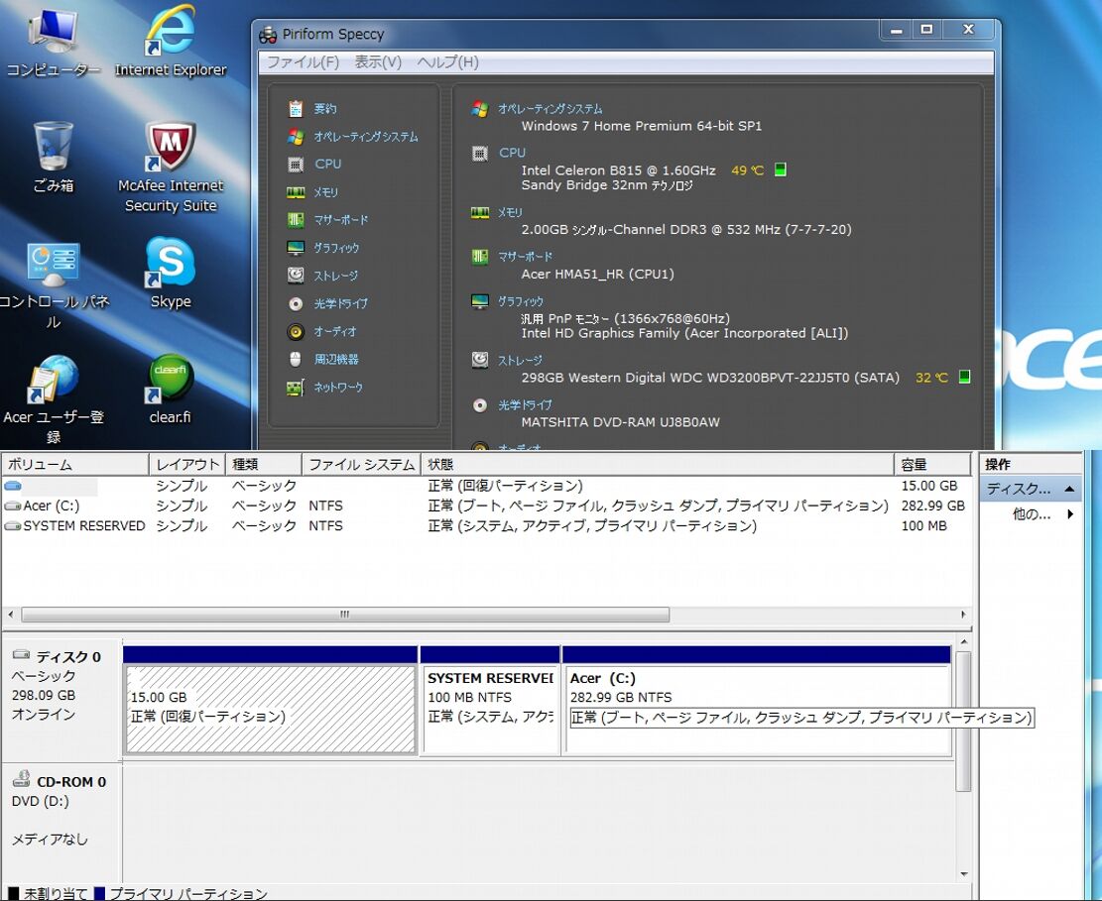Click Intel Celeron B815 CPU text
This screenshot has height=901, width=1102.
(619, 169)
